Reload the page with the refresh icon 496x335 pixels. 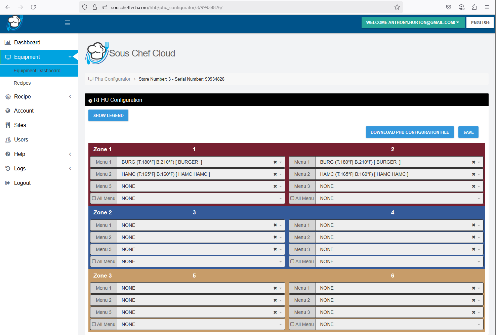pyautogui.click(x=33, y=7)
